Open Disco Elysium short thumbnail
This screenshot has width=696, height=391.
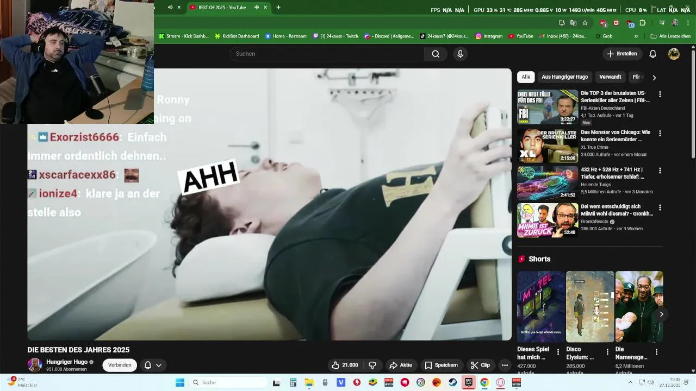click(590, 307)
